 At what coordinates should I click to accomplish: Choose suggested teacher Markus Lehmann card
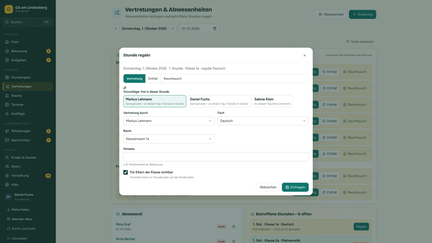[x=155, y=101]
